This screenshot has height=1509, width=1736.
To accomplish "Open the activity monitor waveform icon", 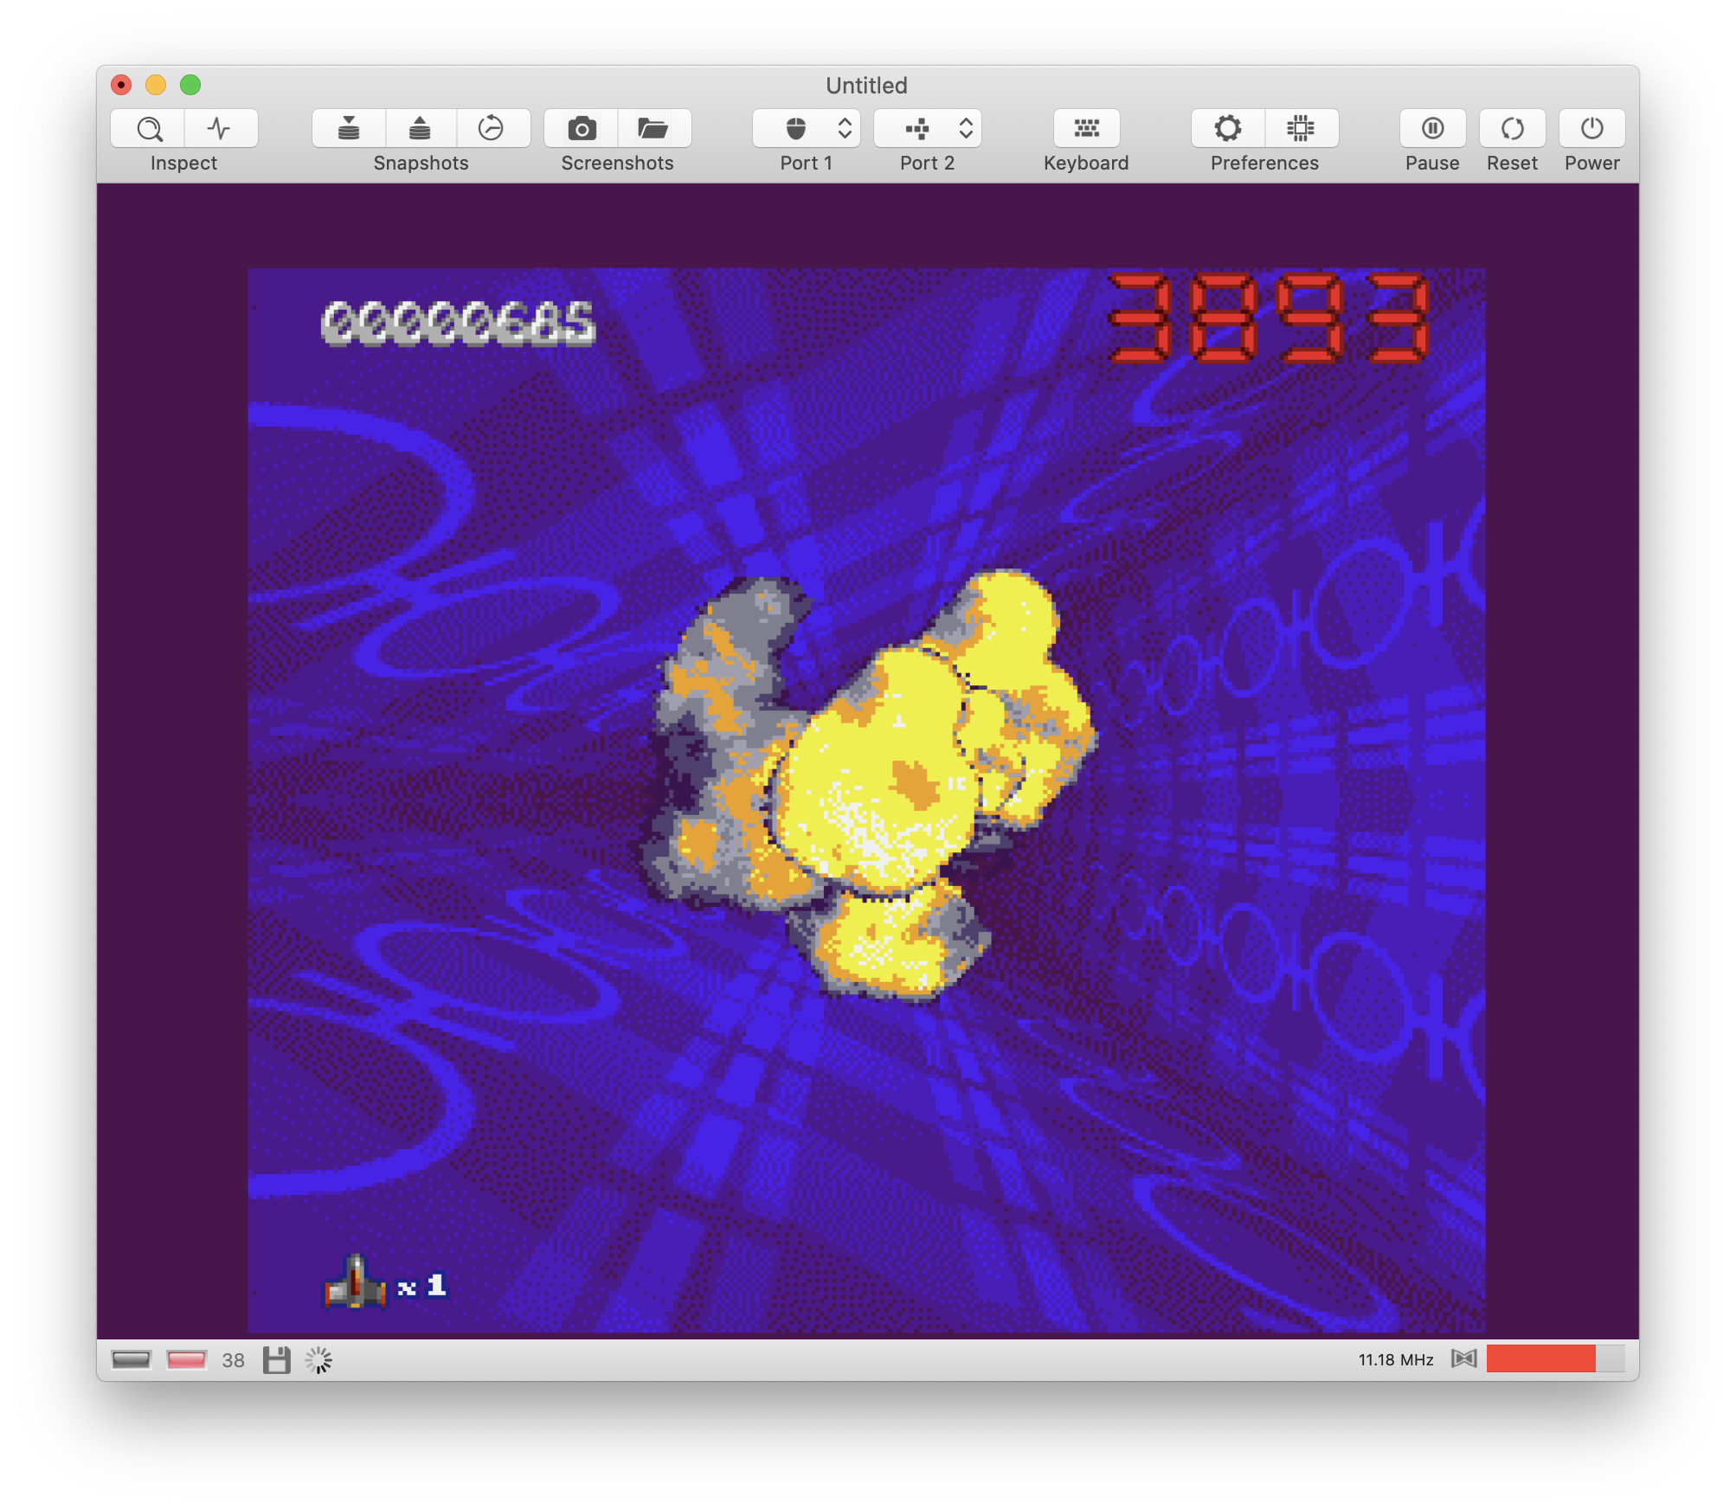I will pyautogui.click(x=221, y=129).
